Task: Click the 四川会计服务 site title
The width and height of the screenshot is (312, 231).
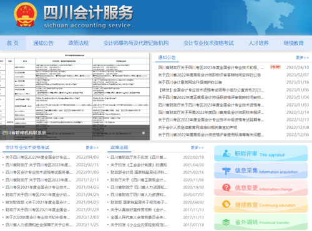Action: 88,12
